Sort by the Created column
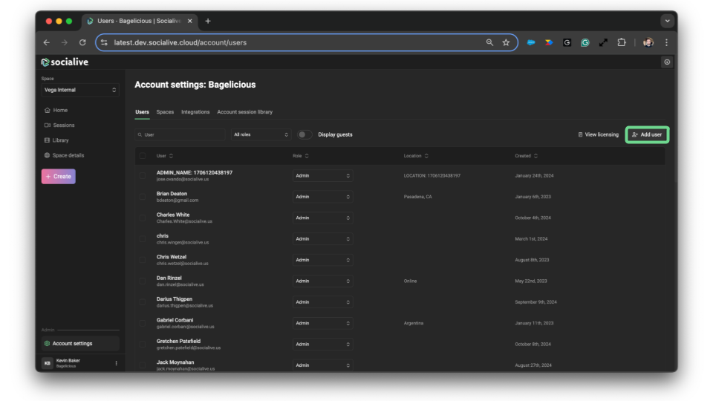The width and height of the screenshot is (713, 401). [x=526, y=155]
